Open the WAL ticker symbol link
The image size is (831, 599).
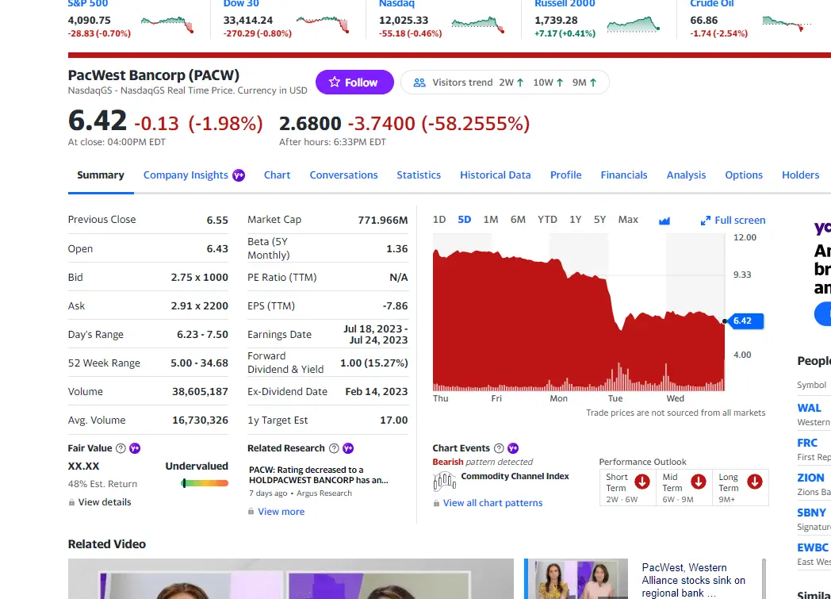(x=809, y=408)
